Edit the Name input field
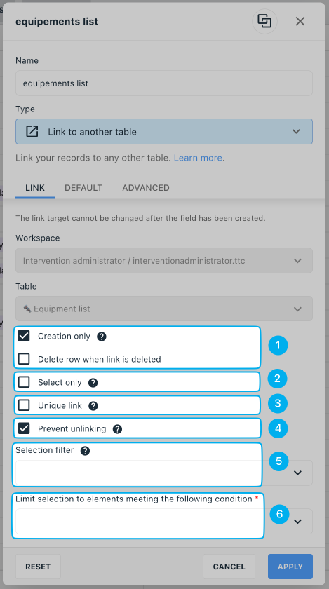The width and height of the screenshot is (329, 589). coord(164,83)
